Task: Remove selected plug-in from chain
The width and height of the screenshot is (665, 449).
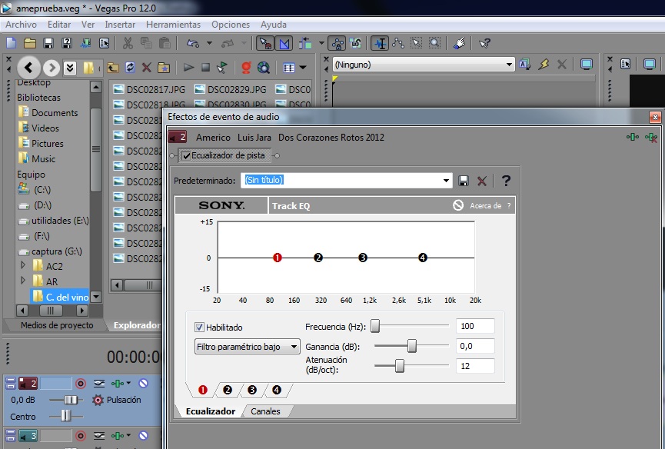Action: coord(651,138)
